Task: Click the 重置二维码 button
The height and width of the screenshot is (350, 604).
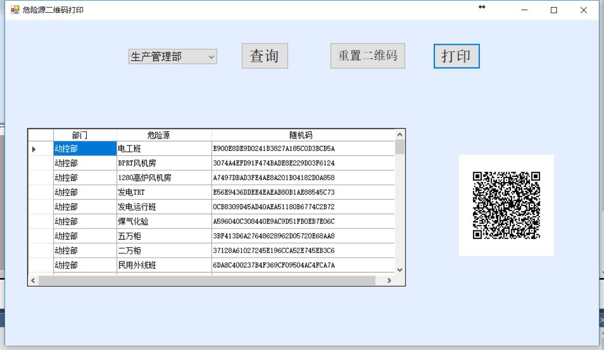Action: pyautogui.click(x=368, y=56)
